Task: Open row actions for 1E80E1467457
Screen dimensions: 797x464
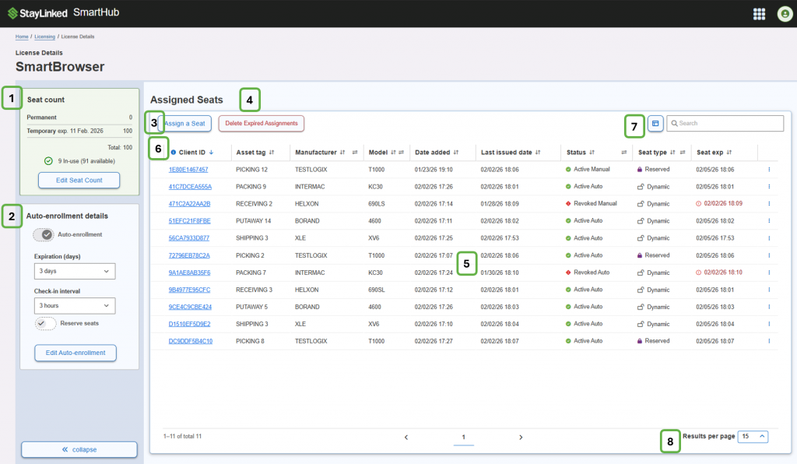Action: (x=769, y=169)
